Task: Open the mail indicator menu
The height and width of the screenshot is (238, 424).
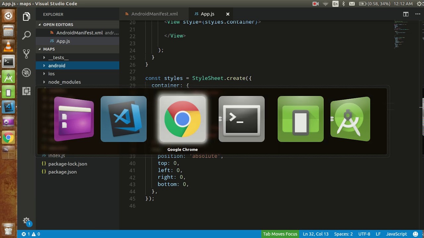Action: click(352, 4)
